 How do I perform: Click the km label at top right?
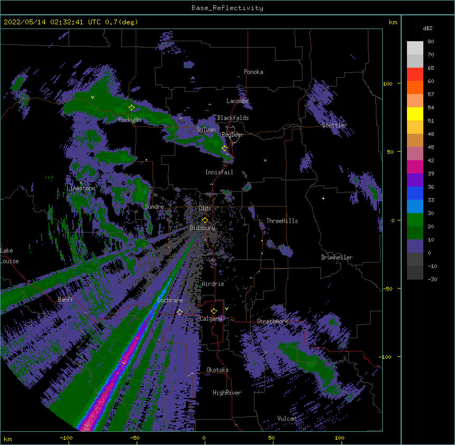click(x=393, y=22)
